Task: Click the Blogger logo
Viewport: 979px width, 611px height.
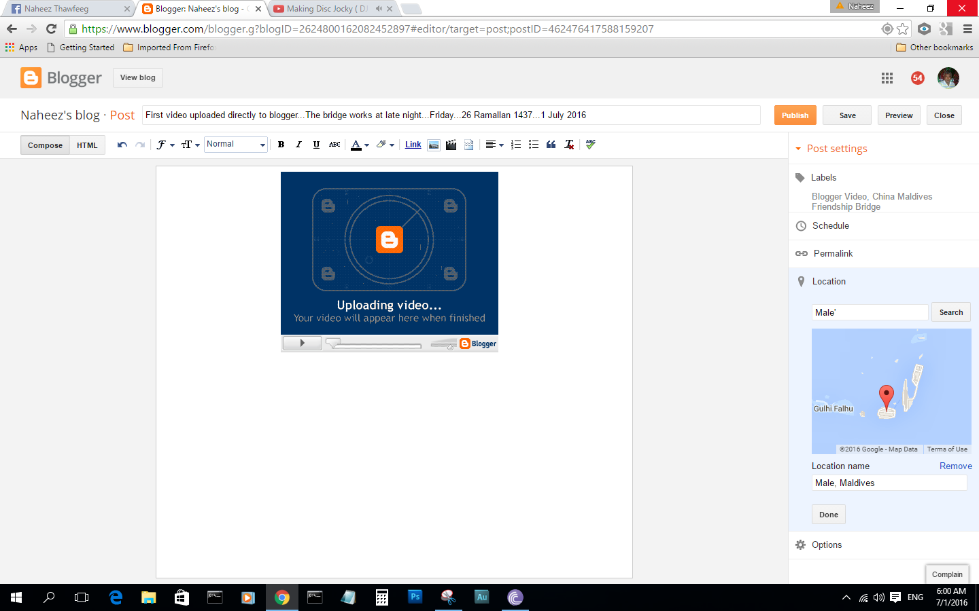Action: click(61, 78)
